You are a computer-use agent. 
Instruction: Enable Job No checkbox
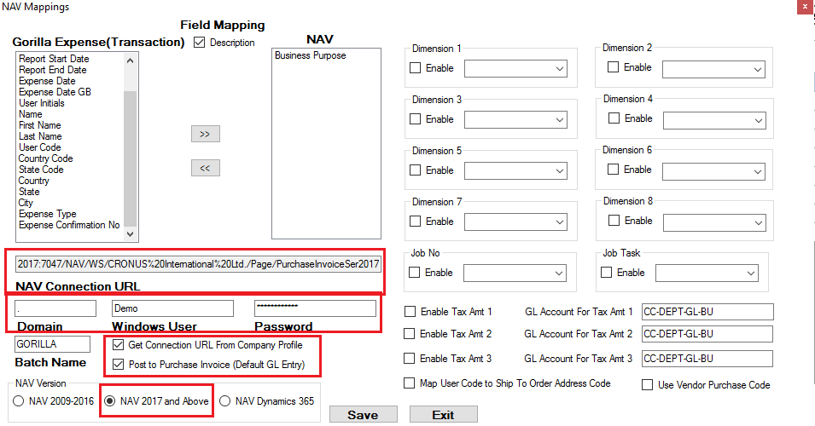click(414, 273)
